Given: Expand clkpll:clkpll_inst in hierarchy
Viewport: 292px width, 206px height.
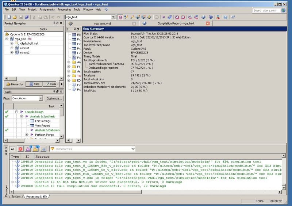Looking at the screenshot, I should [x=12, y=43].
